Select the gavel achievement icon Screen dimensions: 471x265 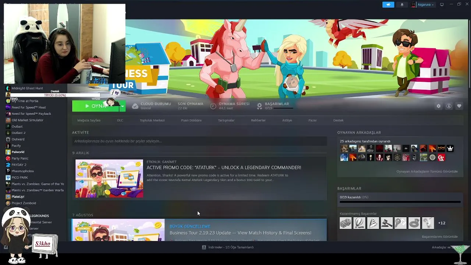point(387,223)
